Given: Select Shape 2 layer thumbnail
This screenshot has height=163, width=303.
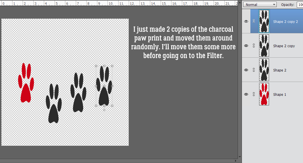Looking at the screenshot, I should coord(264,70).
